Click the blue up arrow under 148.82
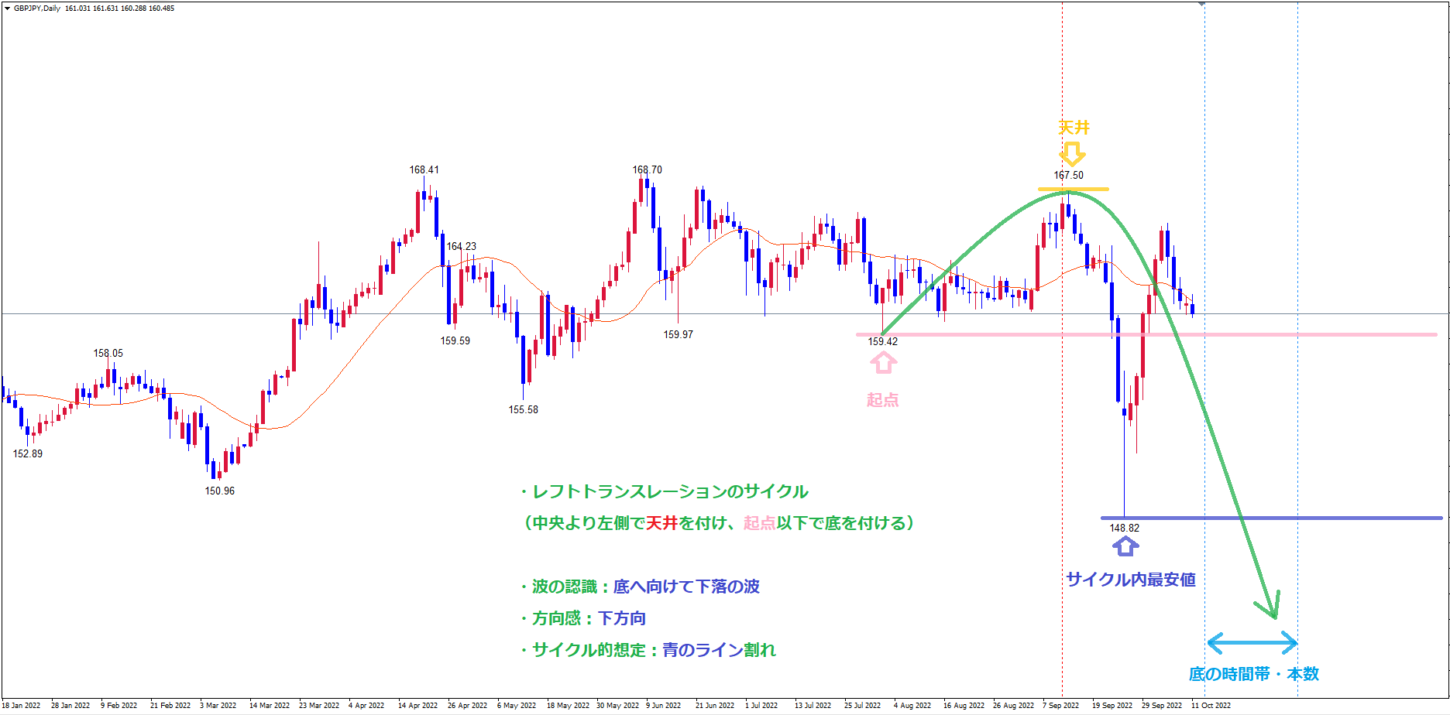 pos(1125,546)
